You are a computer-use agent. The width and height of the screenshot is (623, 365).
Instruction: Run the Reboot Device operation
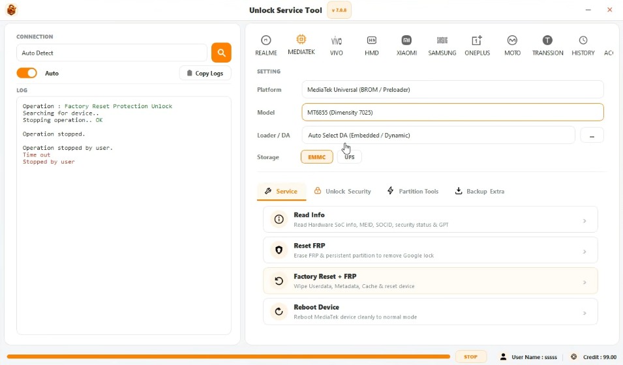click(x=431, y=312)
